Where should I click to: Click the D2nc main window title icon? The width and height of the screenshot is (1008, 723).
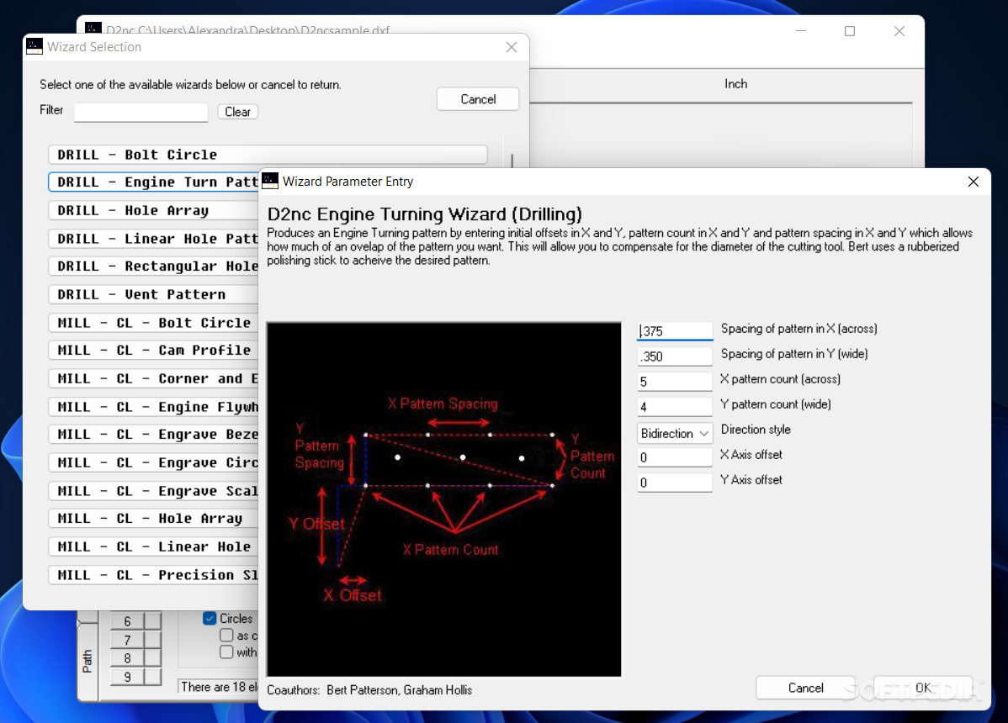pyautogui.click(x=93, y=29)
